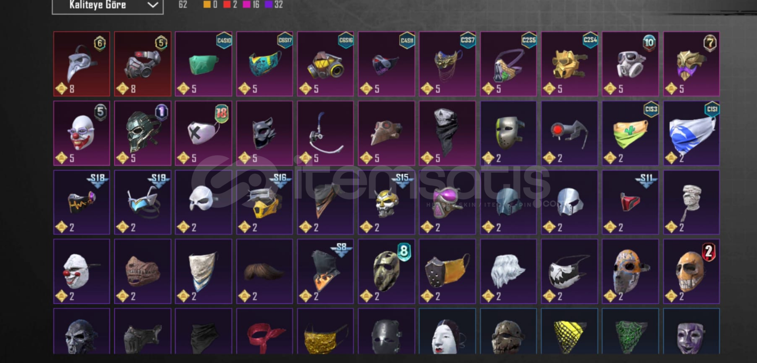The height and width of the screenshot is (363, 757).
Task: Select the plague doctor beak mask with badge 6
Action: tap(81, 64)
